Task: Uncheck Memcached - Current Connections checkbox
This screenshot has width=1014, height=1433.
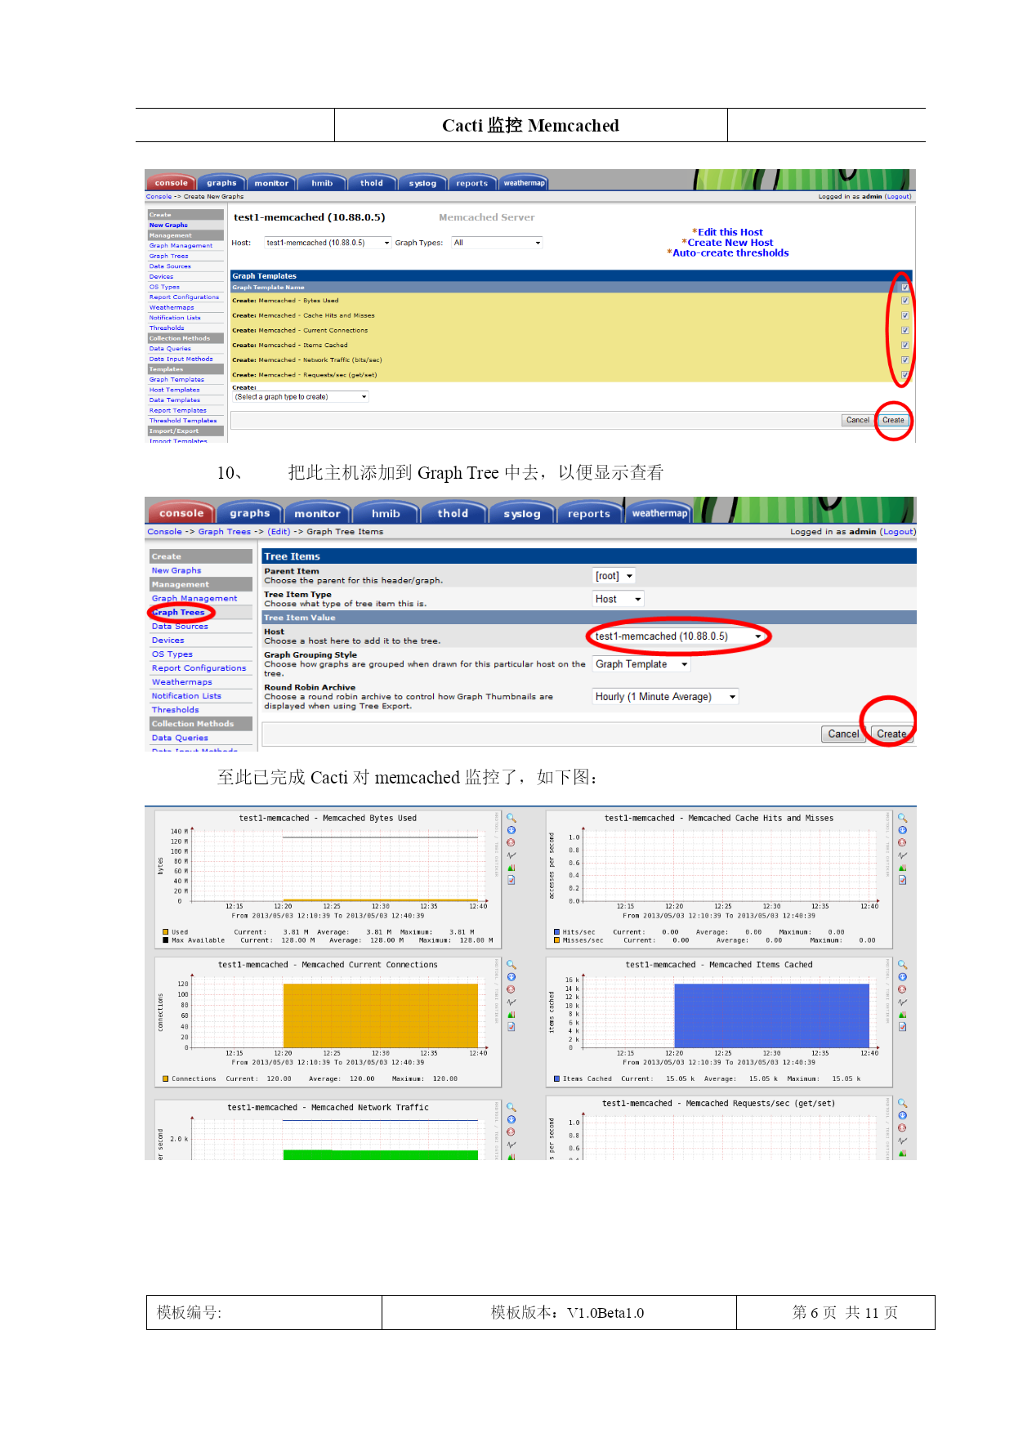Action: (x=905, y=330)
